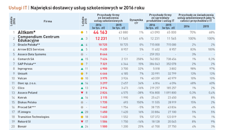Click the gray circle beside Diskus Polska
Screen dimensions: 227x130
(82, 102)
